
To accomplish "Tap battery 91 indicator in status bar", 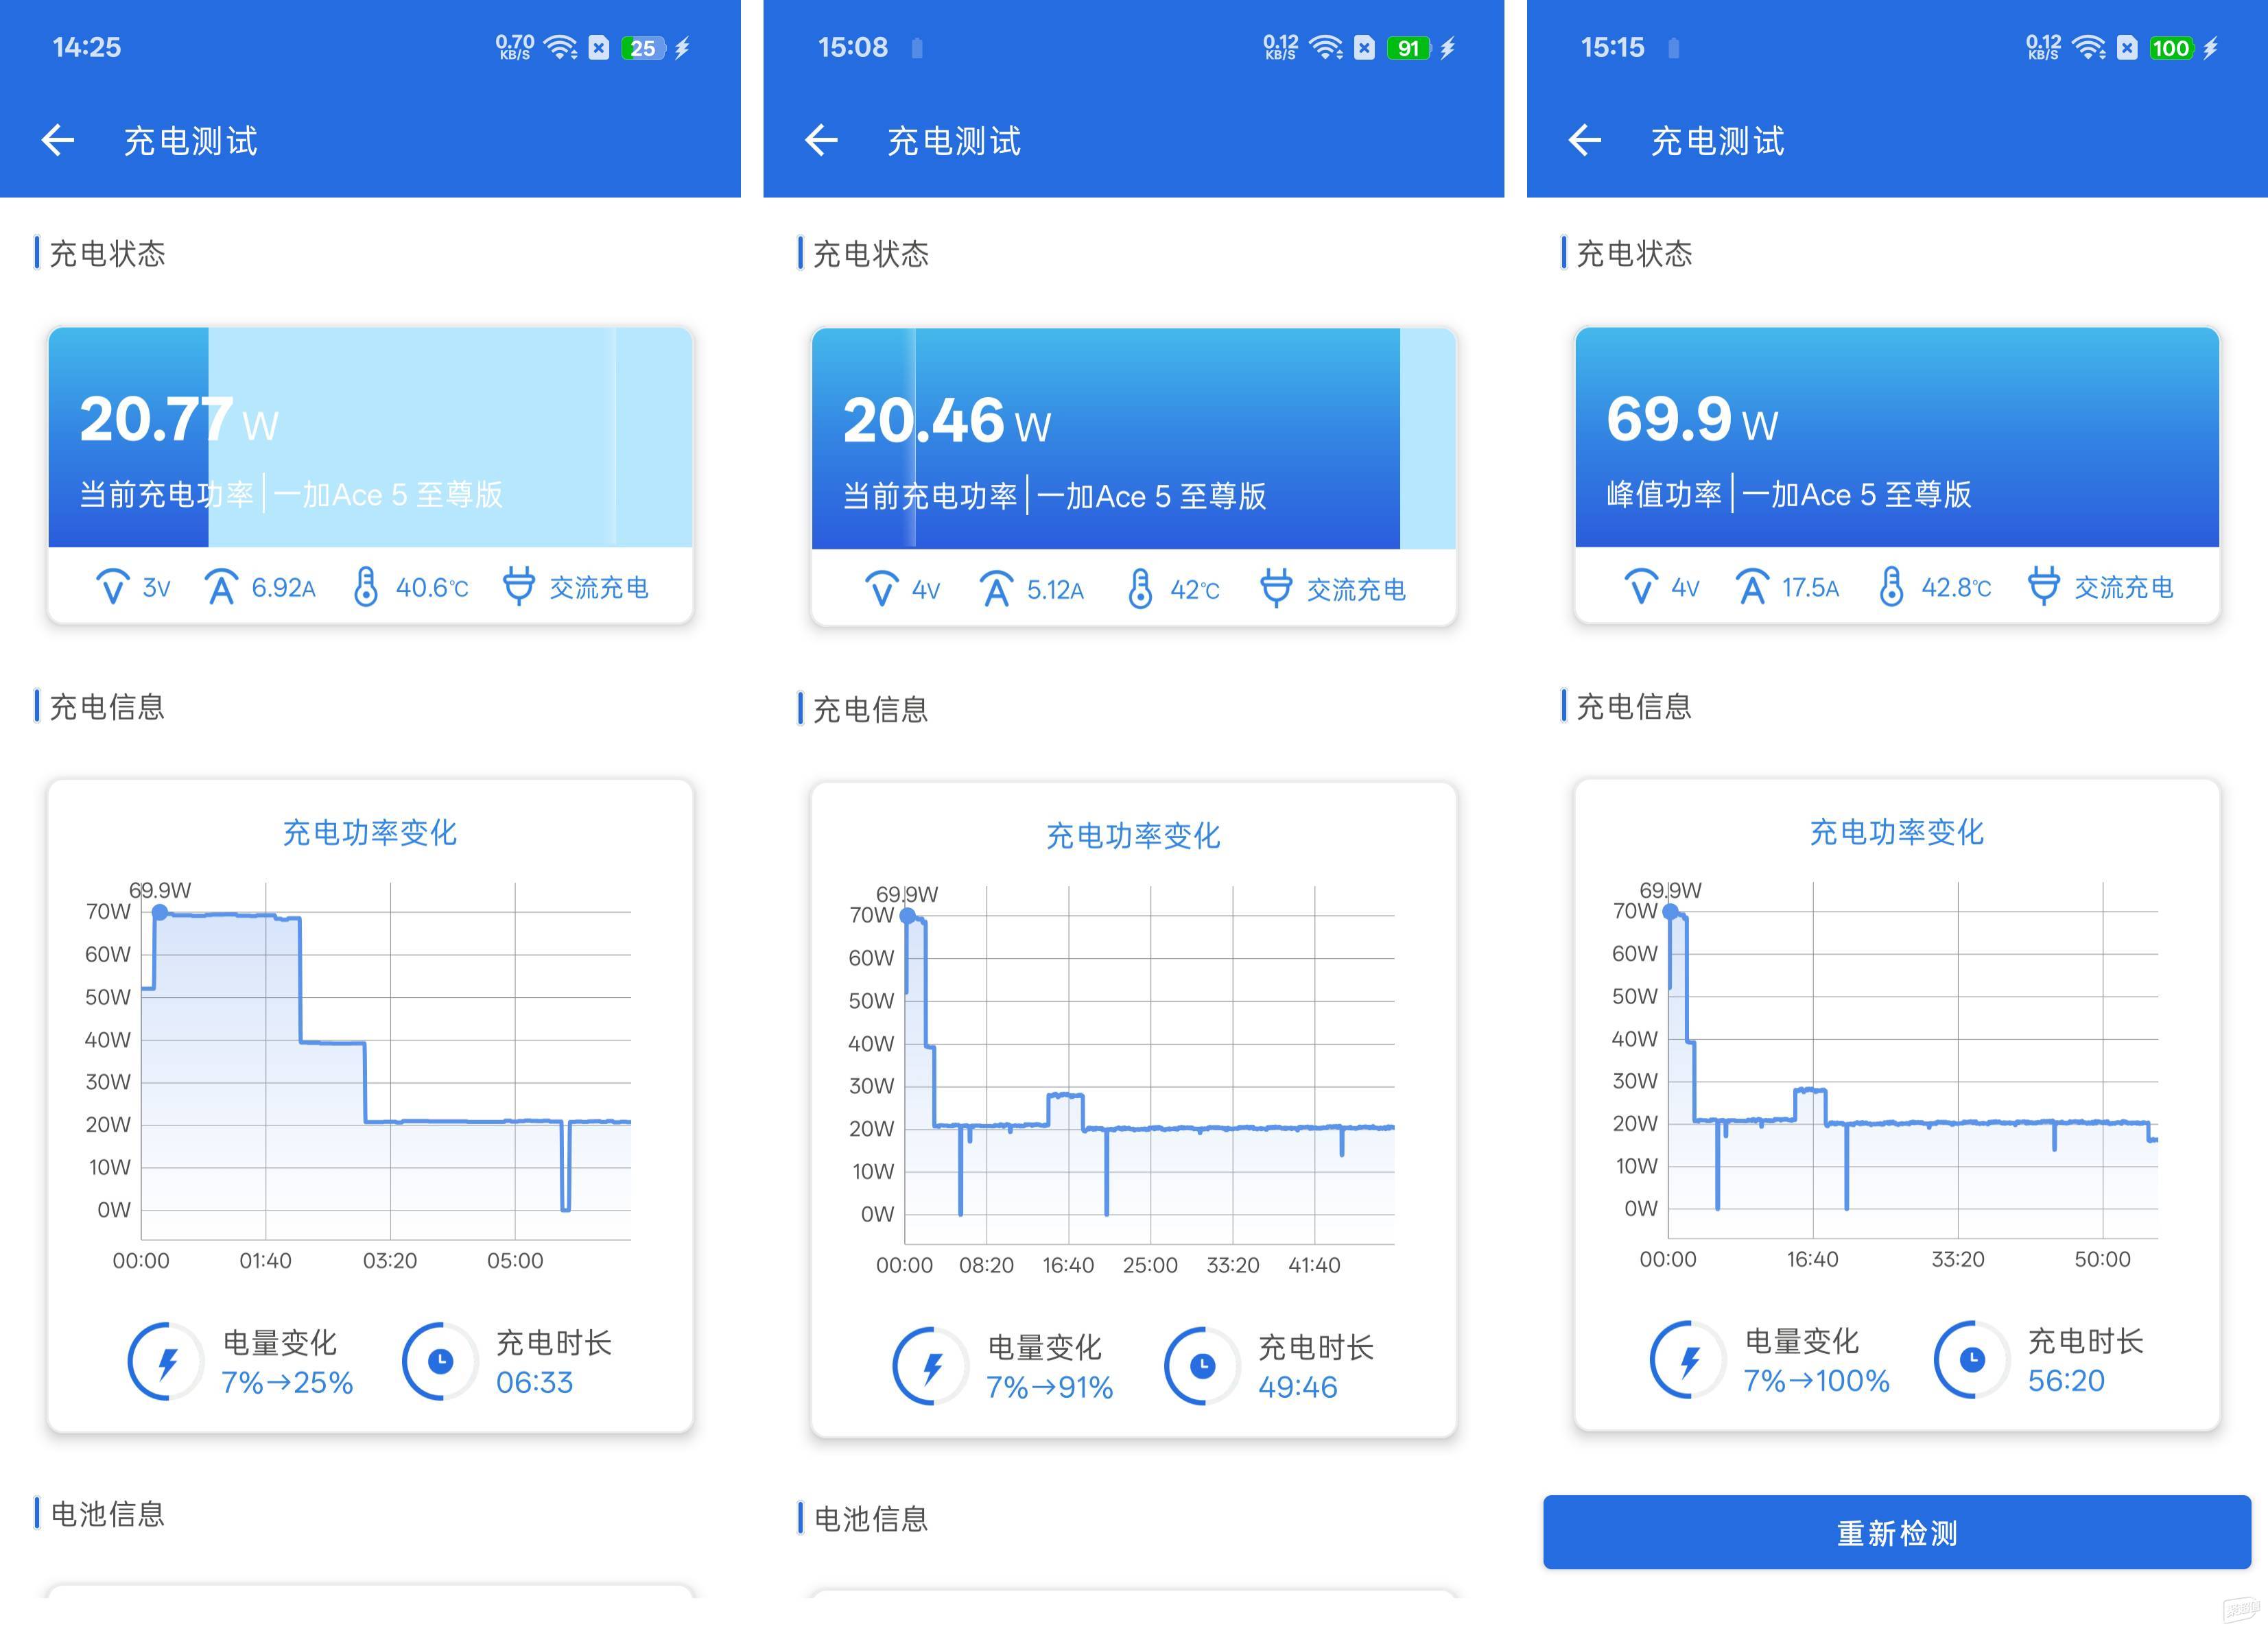I will (x=1409, y=48).
